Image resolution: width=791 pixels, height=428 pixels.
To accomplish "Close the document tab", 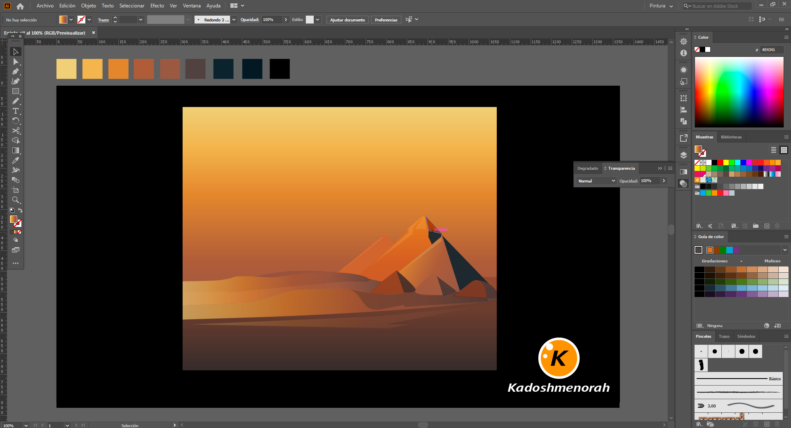I will coord(94,33).
